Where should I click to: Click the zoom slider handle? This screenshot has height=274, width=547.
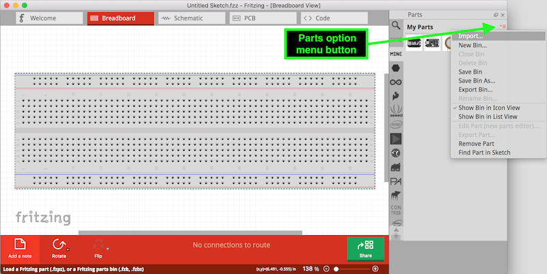(336, 269)
